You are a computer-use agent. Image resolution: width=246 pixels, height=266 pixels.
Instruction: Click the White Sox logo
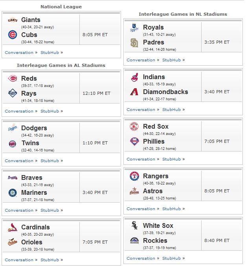pyautogui.click(x=134, y=225)
